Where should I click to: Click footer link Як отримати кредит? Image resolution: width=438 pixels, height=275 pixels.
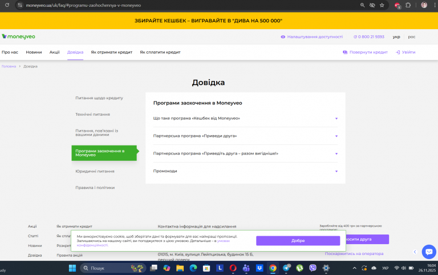[74, 227]
